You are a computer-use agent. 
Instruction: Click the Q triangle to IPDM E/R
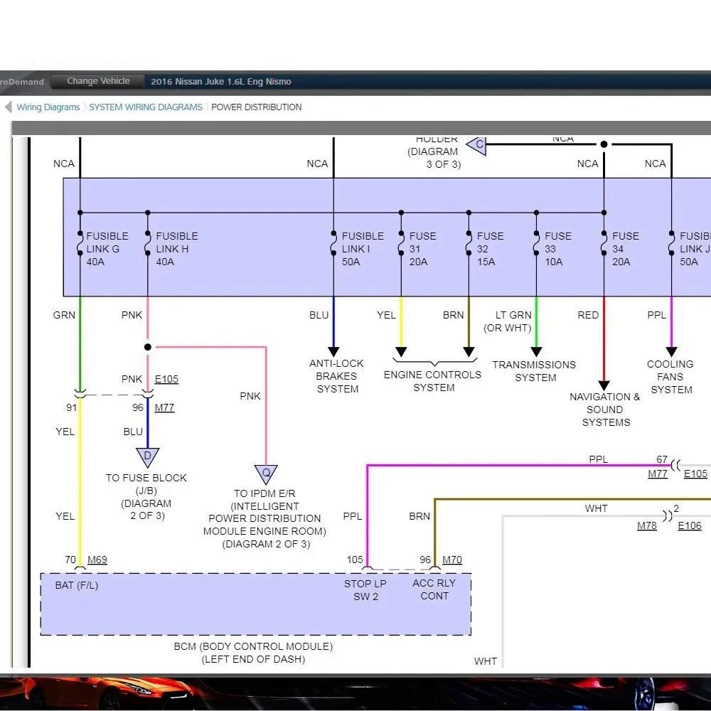266,474
